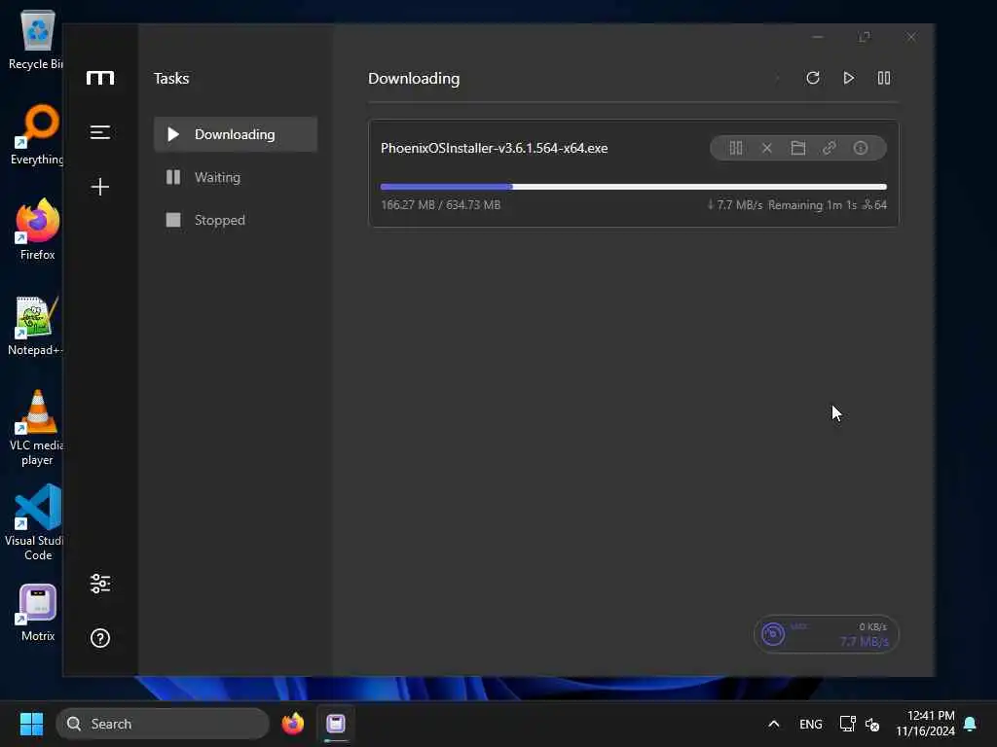Switch to the Waiting tasks tab
The width and height of the screenshot is (997, 747).
coord(236,177)
